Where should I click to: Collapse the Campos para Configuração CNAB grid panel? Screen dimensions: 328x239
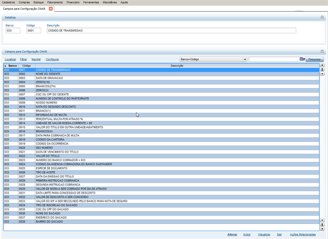[322, 51]
